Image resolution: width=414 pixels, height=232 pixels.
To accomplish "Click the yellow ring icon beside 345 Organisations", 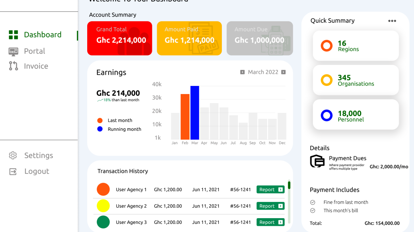I will [326, 80].
